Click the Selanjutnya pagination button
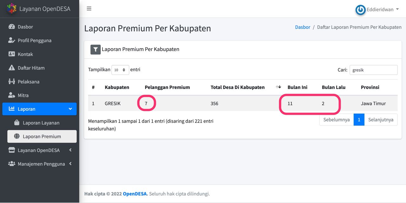The width and height of the screenshot is (406, 203). [x=381, y=119]
